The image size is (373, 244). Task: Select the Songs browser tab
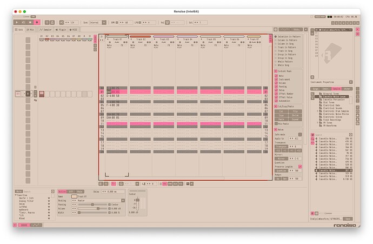tap(316, 89)
